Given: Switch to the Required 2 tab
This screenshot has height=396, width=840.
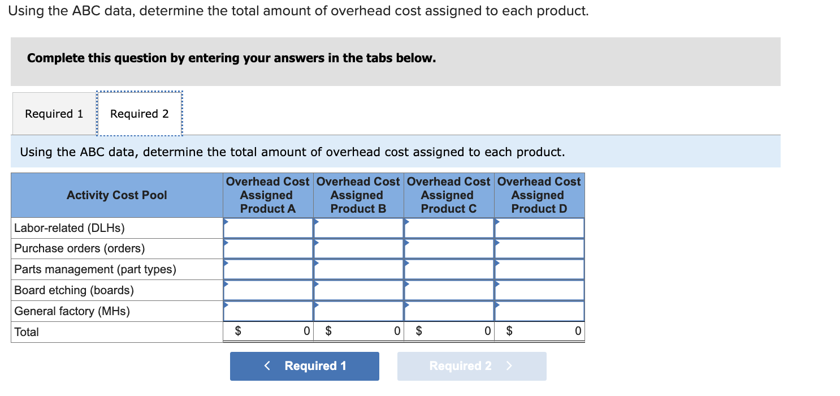Looking at the screenshot, I should coord(139,113).
